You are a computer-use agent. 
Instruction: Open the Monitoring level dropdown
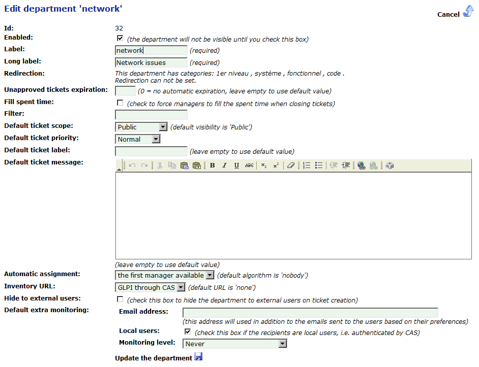pyautogui.click(x=234, y=344)
